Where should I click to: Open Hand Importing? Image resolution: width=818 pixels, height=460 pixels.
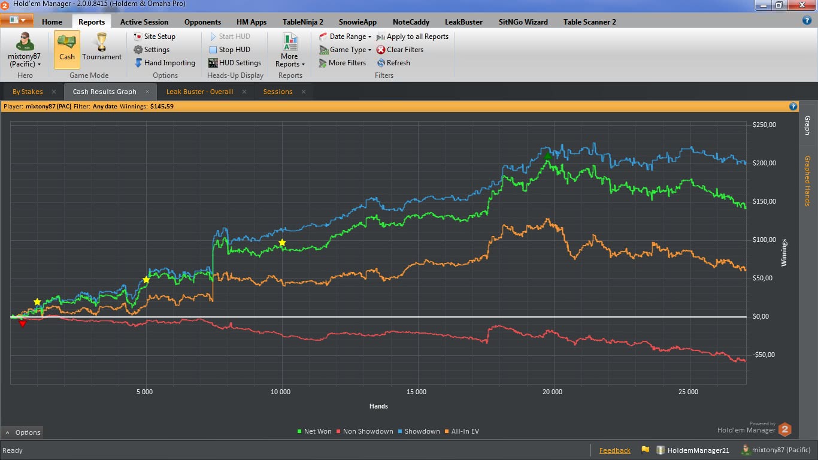(x=165, y=63)
